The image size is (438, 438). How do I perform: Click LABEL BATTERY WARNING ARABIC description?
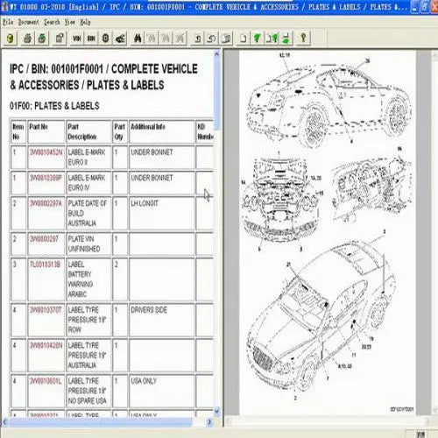[81, 279]
